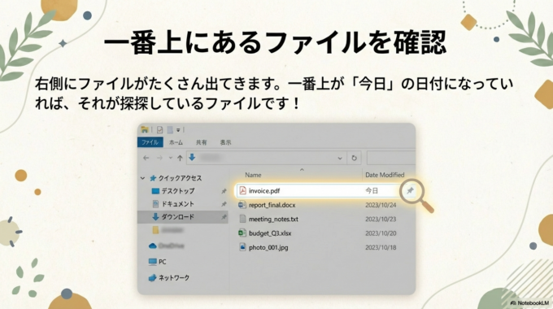Click the network icon beside ネットワーク
The image size is (553, 309).
click(x=153, y=278)
